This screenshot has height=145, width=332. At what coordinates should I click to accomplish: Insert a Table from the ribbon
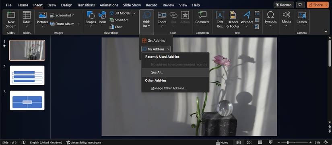(x=27, y=19)
